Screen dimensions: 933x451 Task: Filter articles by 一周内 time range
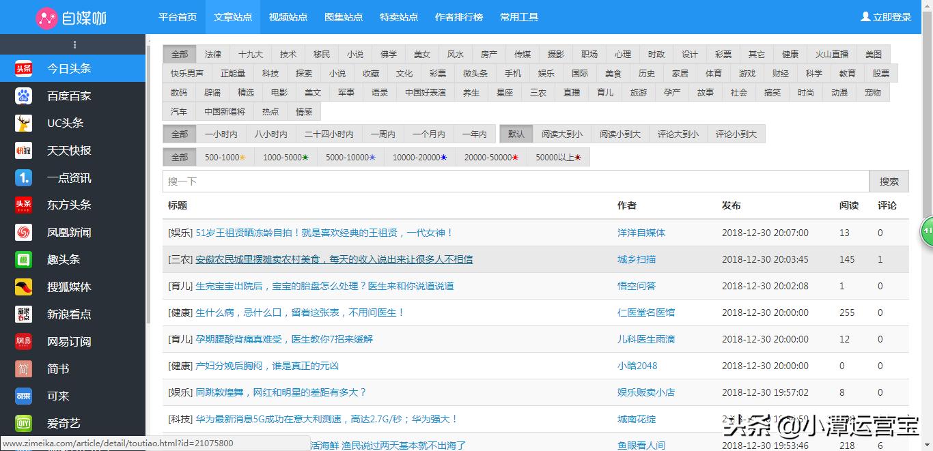click(x=382, y=134)
